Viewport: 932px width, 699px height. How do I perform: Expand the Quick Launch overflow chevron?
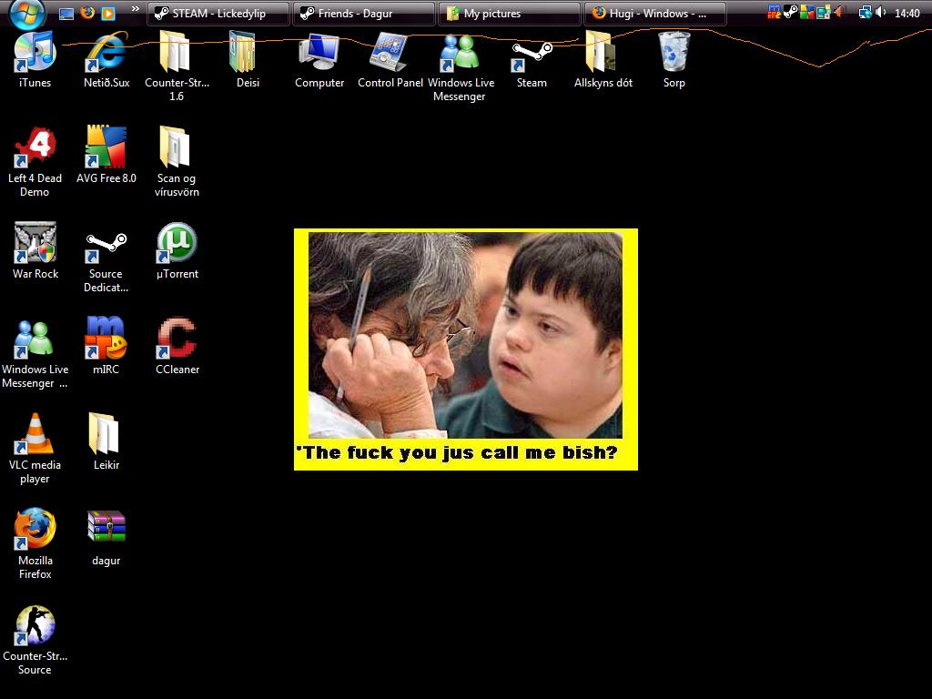click(135, 9)
